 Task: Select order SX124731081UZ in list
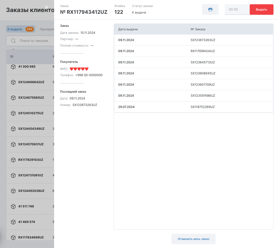pos(31,175)
